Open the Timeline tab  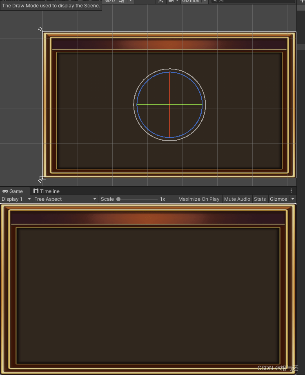[46, 191]
